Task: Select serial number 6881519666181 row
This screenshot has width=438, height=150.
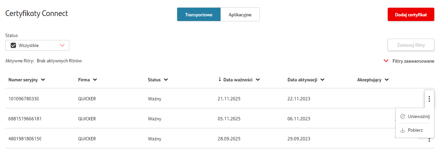Action: coord(25,119)
